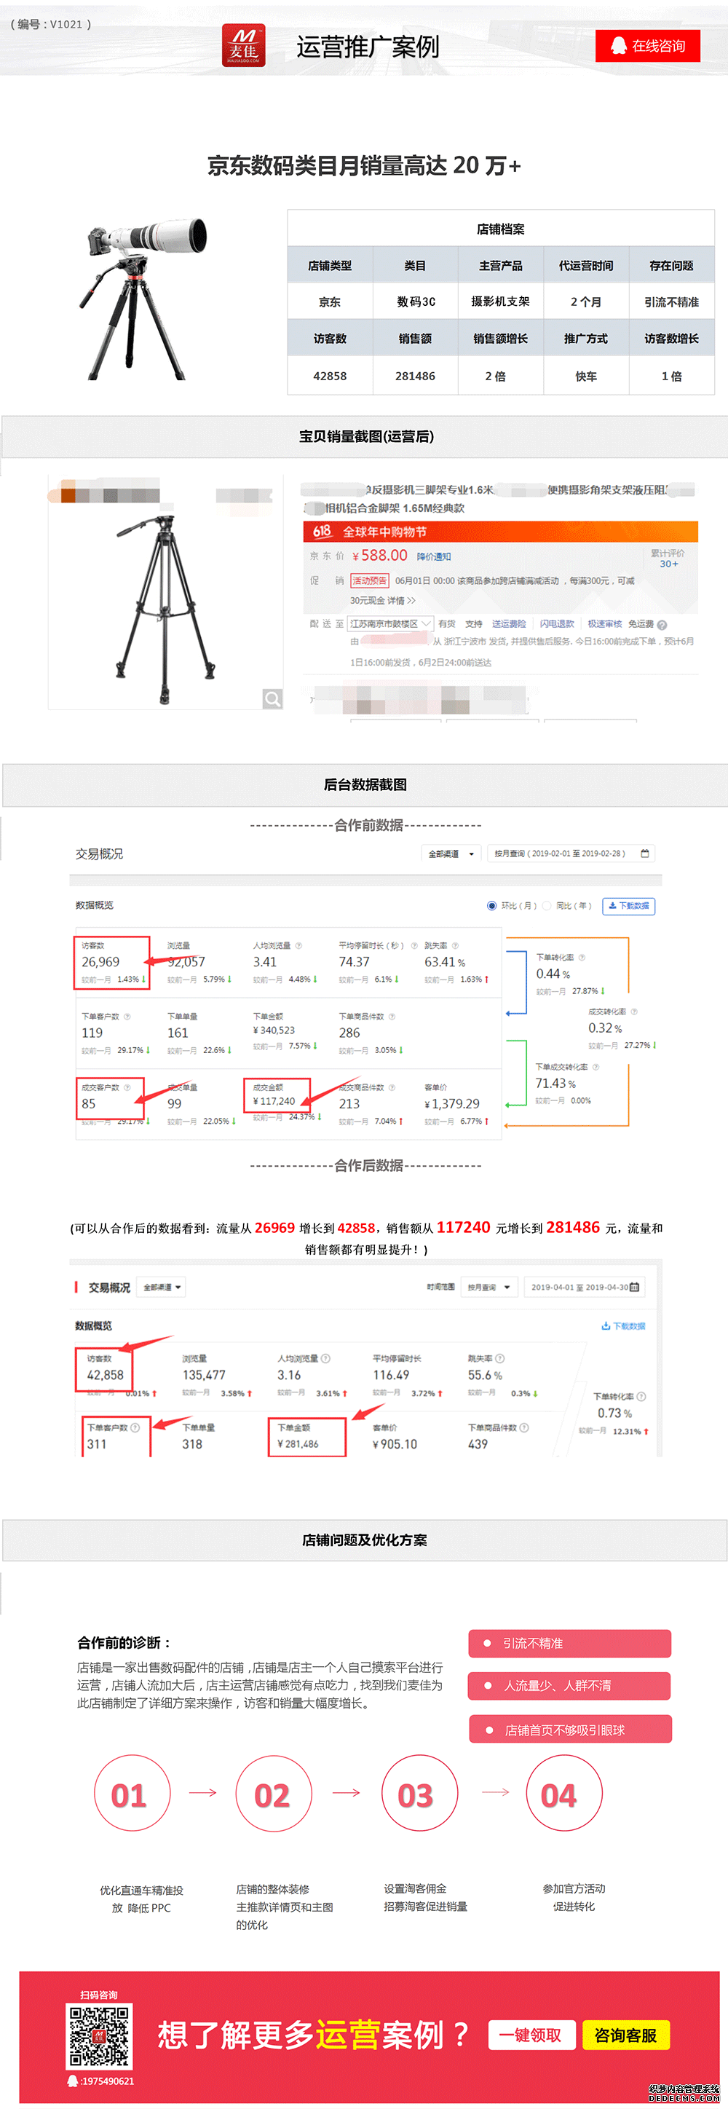Click the 快车 cell under 推广方式
Viewport: 728px width, 2109px height.
click(587, 377)
